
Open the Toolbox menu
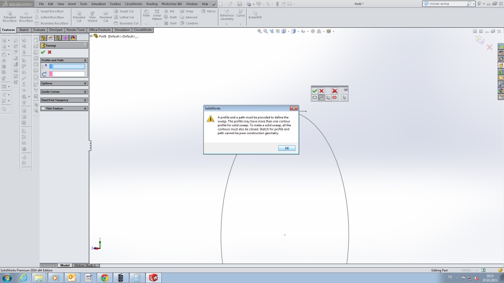115,4
